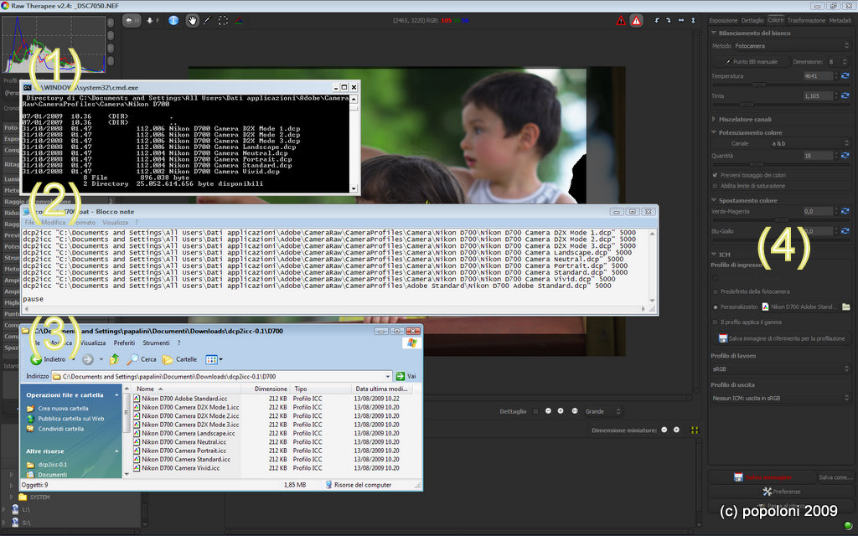Reset Tinta value with blue arrows icon
The height and width of the screenshot is (536, 858).
(845, 95)
